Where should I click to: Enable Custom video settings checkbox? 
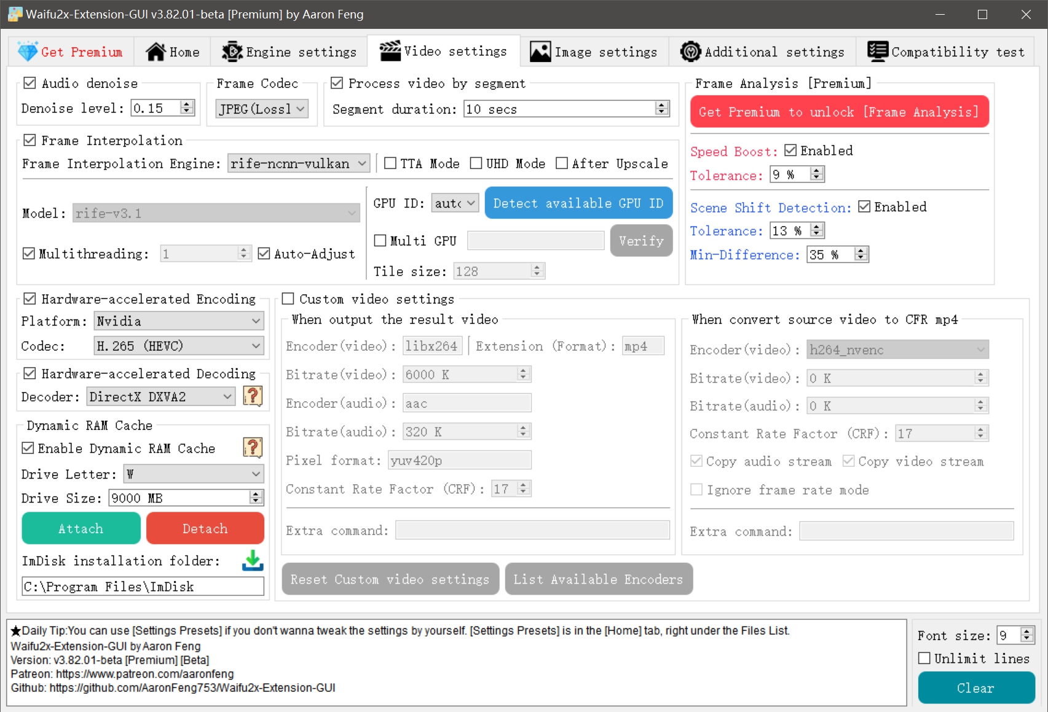coord(288,299)
